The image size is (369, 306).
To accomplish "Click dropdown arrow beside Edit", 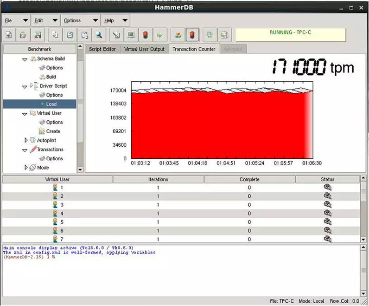I will pos(55,20).
